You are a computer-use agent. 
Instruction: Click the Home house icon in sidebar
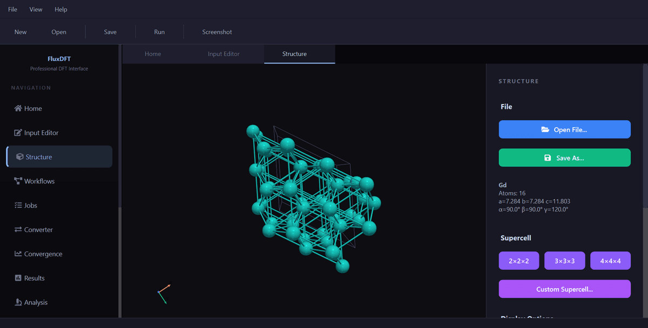pos(18,108)
